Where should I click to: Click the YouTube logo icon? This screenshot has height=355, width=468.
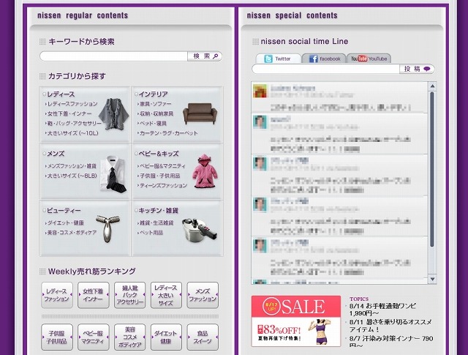click(x=359, y=59)
